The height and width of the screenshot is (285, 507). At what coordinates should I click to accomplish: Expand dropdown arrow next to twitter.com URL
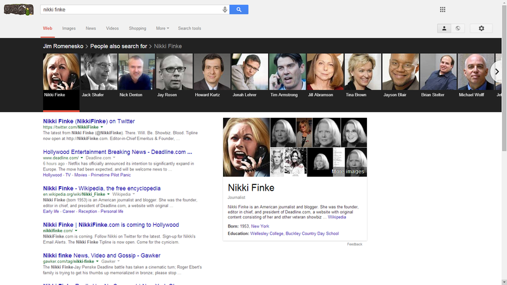[101, 127]
